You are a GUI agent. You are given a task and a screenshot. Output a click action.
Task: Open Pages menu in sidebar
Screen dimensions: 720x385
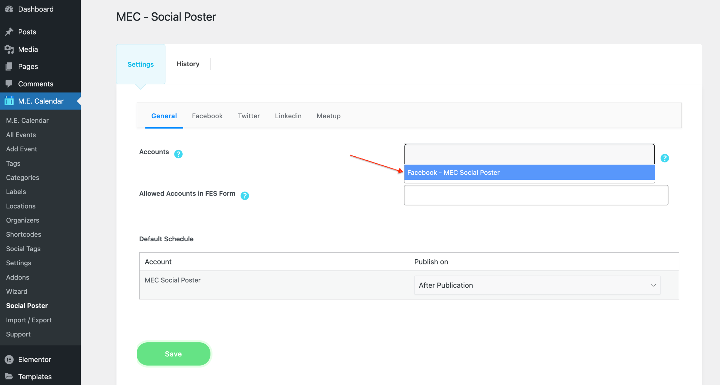click(x=40, y=66)
